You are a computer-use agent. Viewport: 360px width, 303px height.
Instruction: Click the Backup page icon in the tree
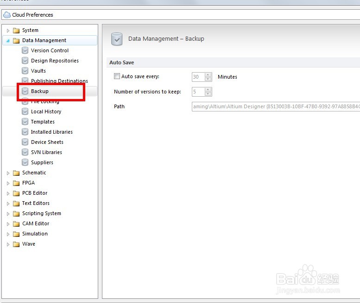25,91
